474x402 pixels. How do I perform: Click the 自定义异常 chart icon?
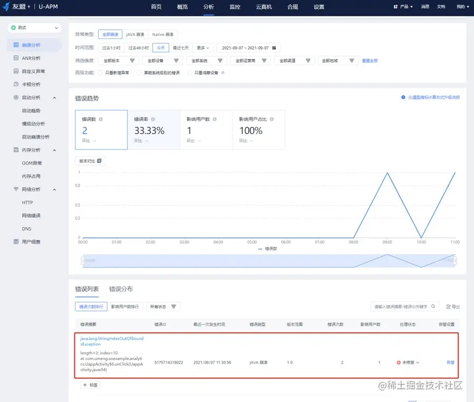tap(16, 71)
